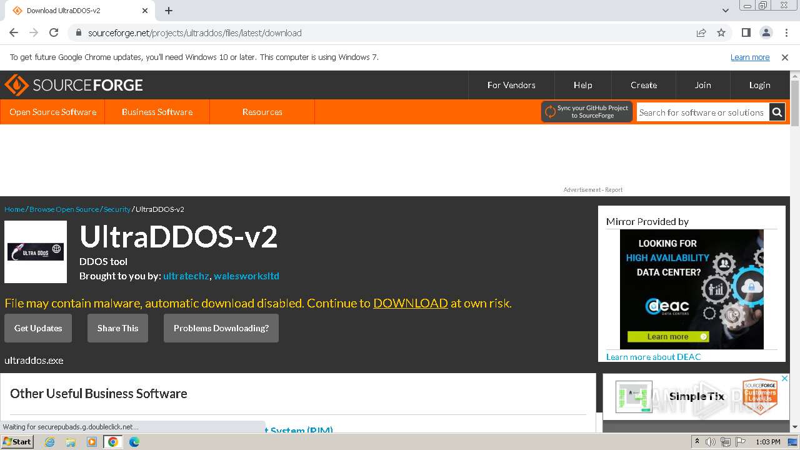
Task: Click the Join menu item
Action: click(702, 85)
